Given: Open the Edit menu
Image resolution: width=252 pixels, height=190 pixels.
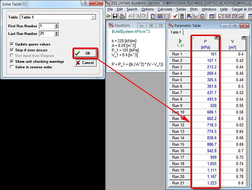Looking at the screenshot, I should point(120,9).
